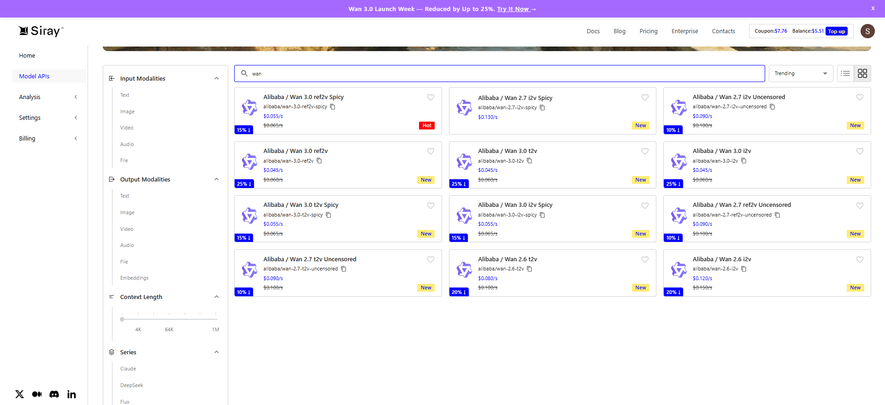Favorite Wan 2.7 ref2v Uncensored with heart
The height and width of the screenshot is (405, 885).
(860, 205)
